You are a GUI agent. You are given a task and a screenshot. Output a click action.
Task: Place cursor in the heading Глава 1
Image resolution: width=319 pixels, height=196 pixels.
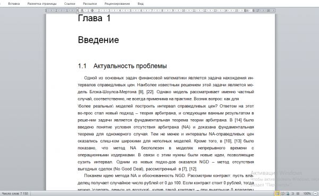[94, 18]
